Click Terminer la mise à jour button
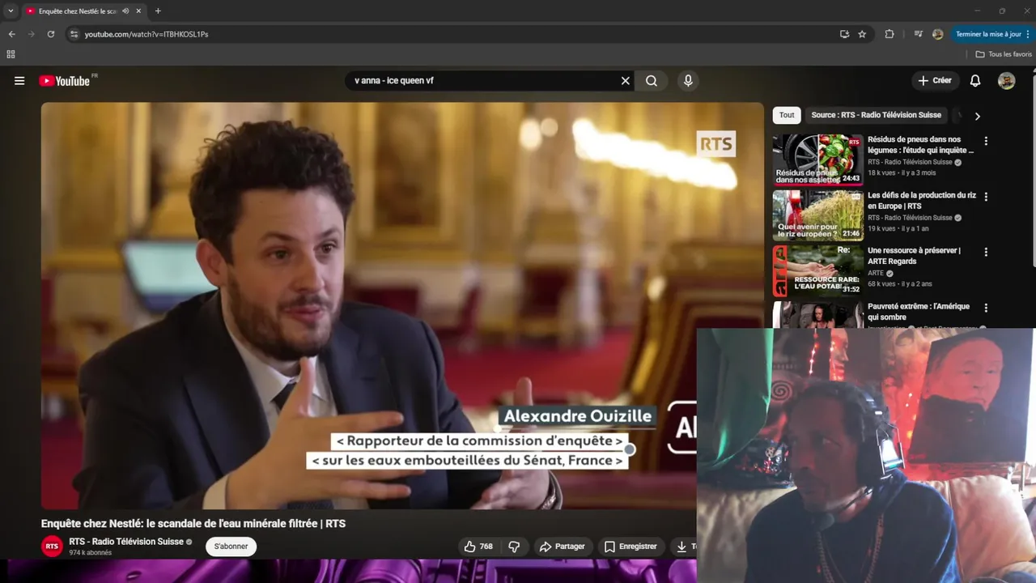Screen dimensions: 1036x583 [988, 34]
